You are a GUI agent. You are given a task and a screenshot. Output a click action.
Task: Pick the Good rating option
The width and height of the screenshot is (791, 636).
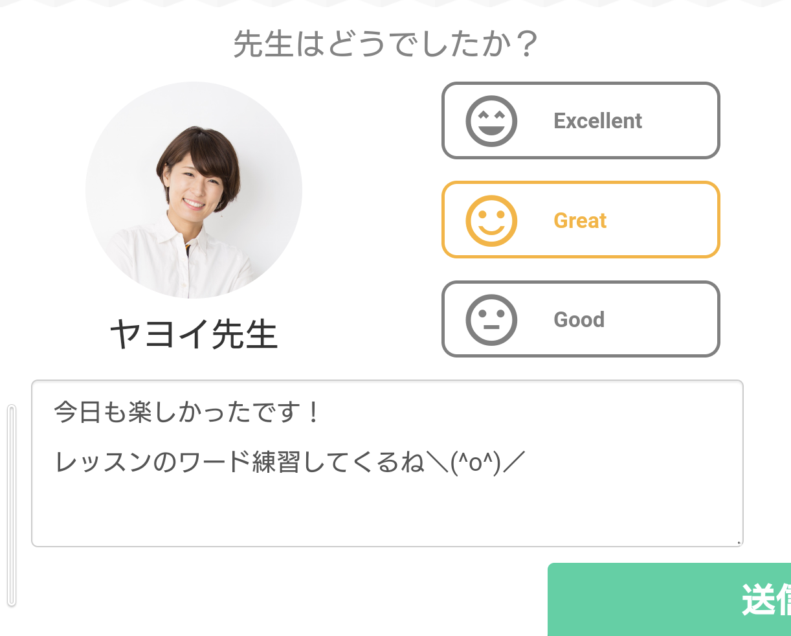pos(580,319)
